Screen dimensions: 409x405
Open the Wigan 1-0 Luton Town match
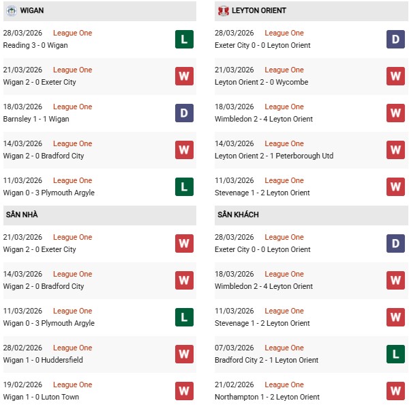click(x=41, y=397)
